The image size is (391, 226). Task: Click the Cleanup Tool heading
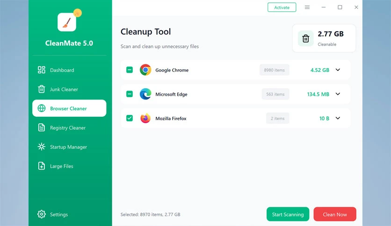coord(145,32)
